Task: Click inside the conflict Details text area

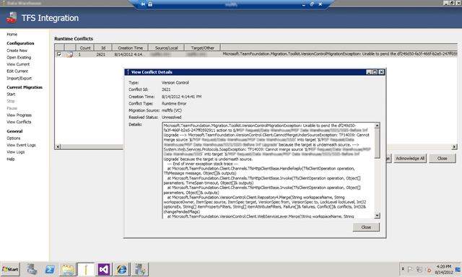Action: point(269,170)
